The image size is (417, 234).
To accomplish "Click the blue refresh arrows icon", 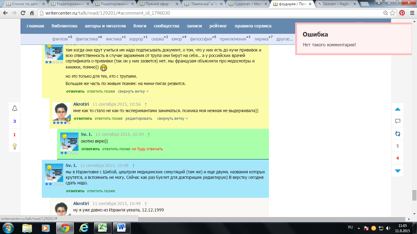I will click(x=397, y=134).
